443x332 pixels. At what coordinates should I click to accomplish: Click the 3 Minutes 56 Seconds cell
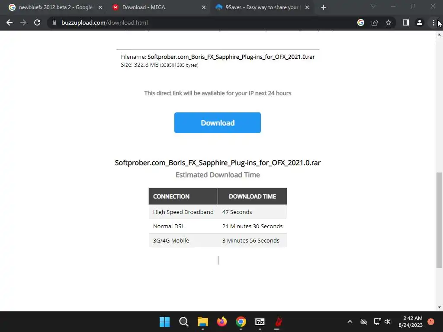pyautogui.click(x=252, y=240)
